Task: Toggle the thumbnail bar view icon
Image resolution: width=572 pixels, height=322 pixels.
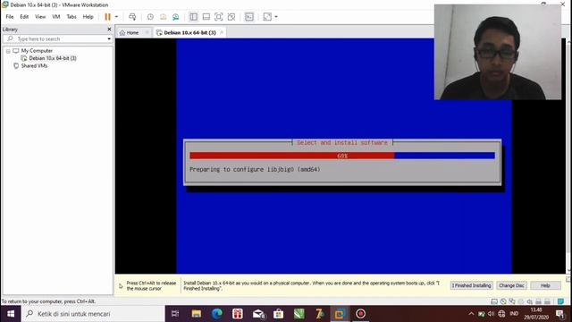Action: point(206,17)
